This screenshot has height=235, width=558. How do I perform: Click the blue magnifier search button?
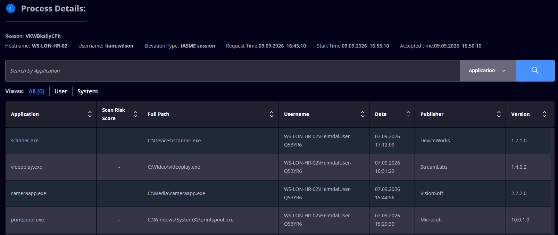[x=535, y=70]
